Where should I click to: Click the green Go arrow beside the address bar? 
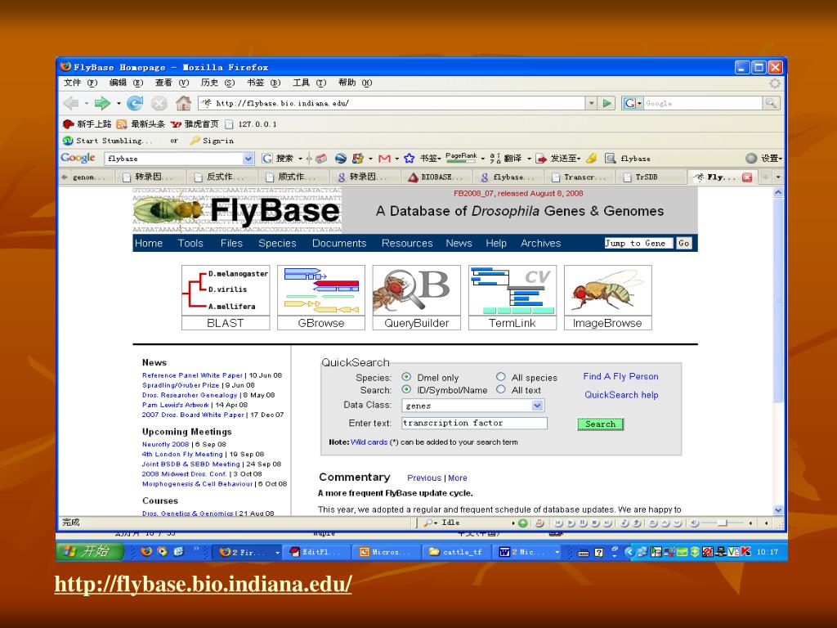pos(607,103)
